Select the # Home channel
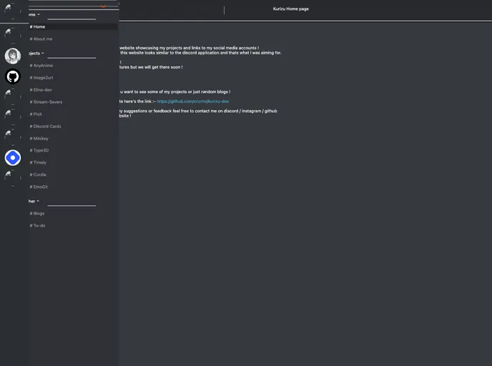This screenshot has width=492, height=366. pos(73,26)
